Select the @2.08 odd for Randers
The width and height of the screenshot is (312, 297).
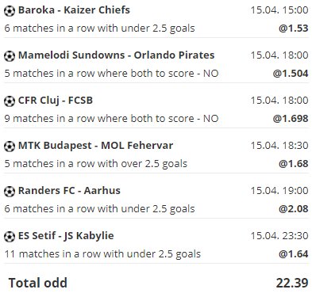click(293, 209)
